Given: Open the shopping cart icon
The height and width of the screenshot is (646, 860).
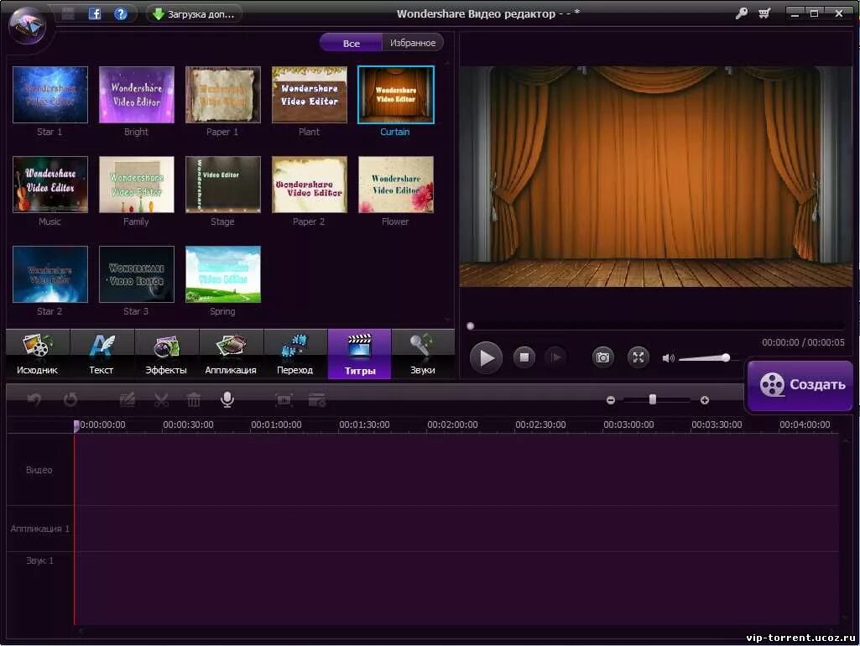Looking at the screenshot, I should pyautogui.click(x=764, y=13).
